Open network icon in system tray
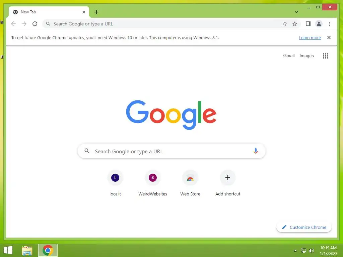Screen dimensions: 343x257 pyautogui.click(x=303, y=250)
